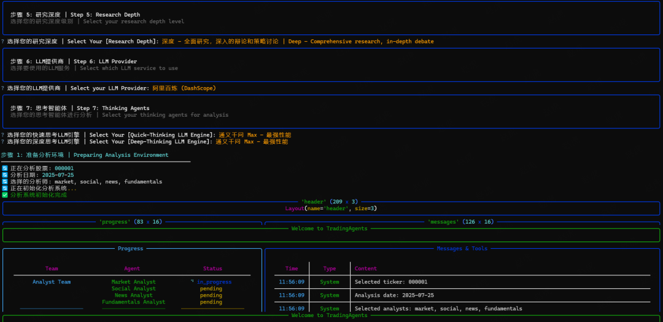The image size is (663, 322).
Task: Select the Market Analyst agent row
Action: pyautogui.click(x=134, y=282)
